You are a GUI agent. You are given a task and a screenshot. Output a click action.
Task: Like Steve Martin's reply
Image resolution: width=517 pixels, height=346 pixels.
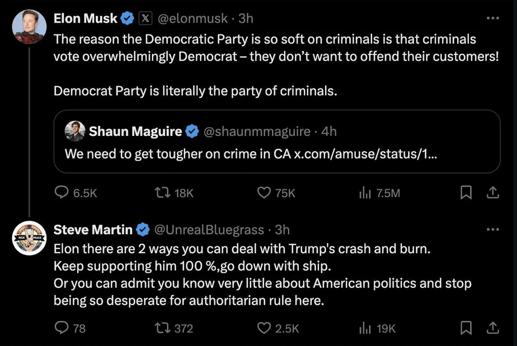click(x=264, y=328)
